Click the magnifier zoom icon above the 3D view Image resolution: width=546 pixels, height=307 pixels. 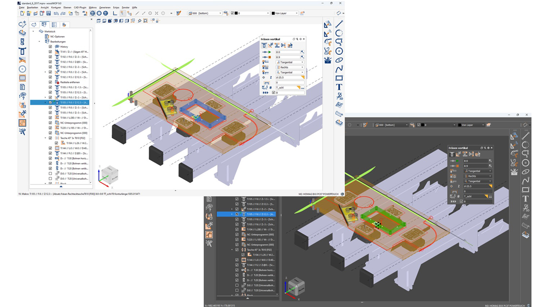pos(139,21)
